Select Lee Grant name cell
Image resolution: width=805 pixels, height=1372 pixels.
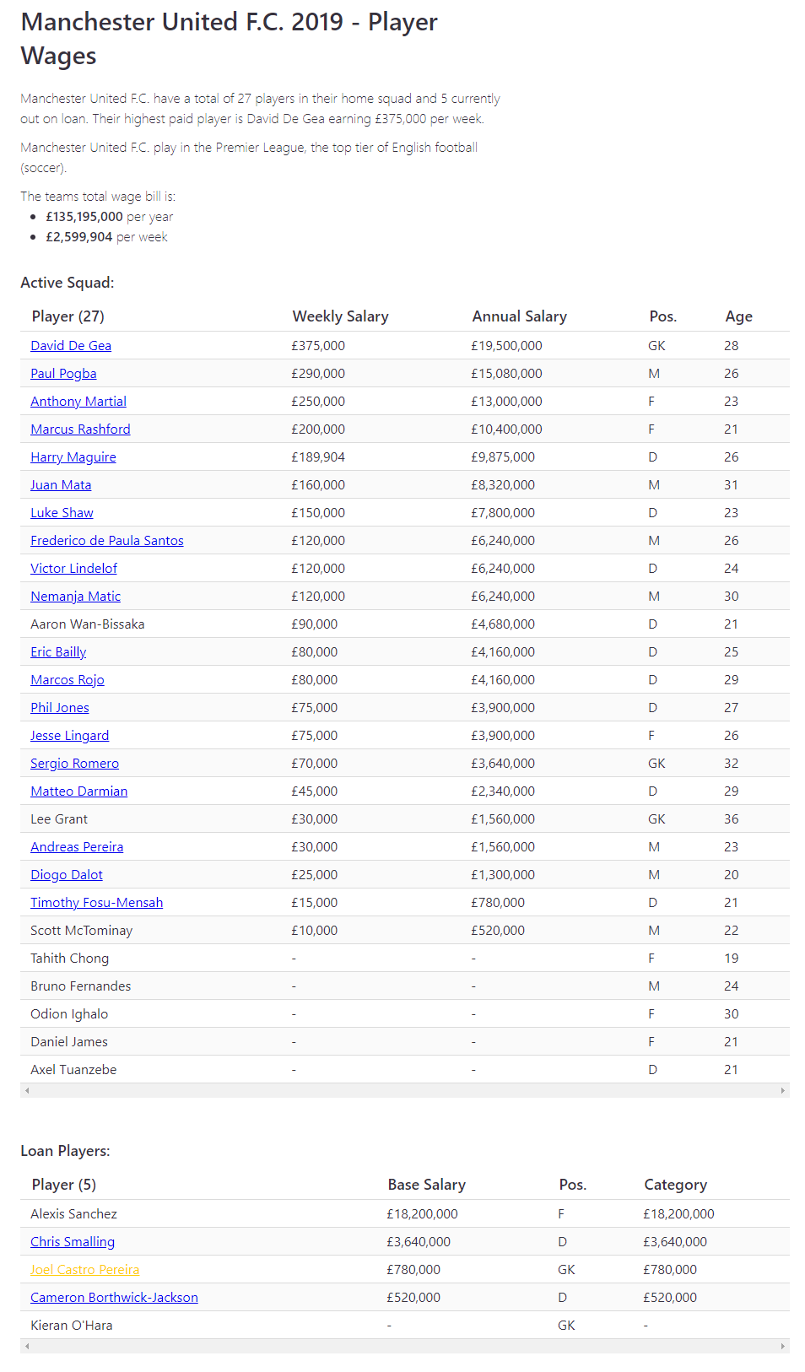tap(59, 818)
